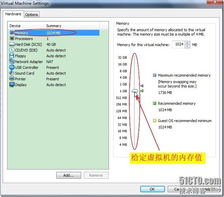Decrease memory with the down stepper arrow
Screen dimensions: 224x197
(x=187, y=46)
